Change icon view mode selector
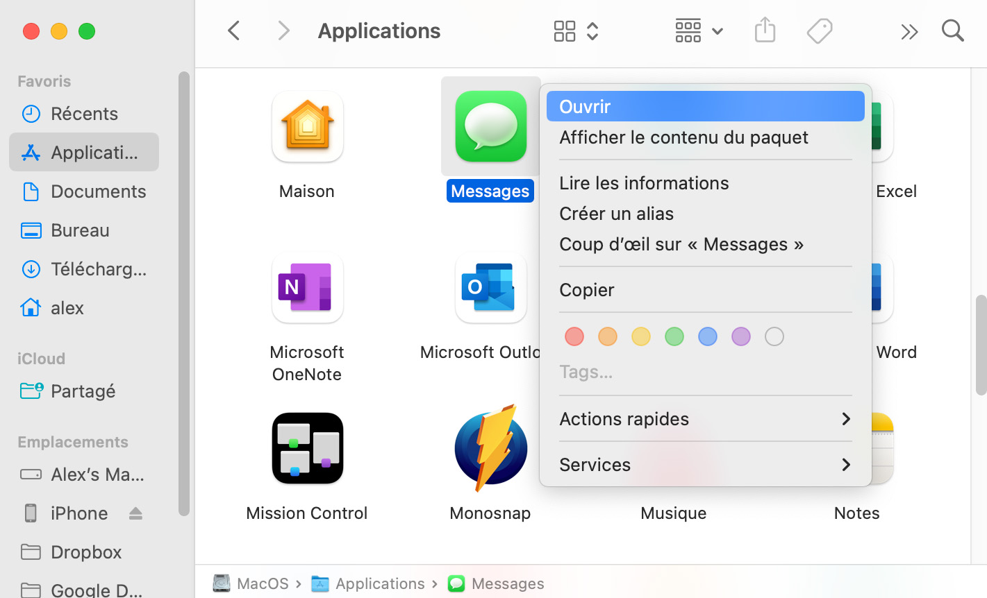987x598 pixels. pos(576,31)
